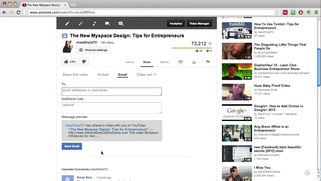Open the Video call link

[x=146, y=74]
